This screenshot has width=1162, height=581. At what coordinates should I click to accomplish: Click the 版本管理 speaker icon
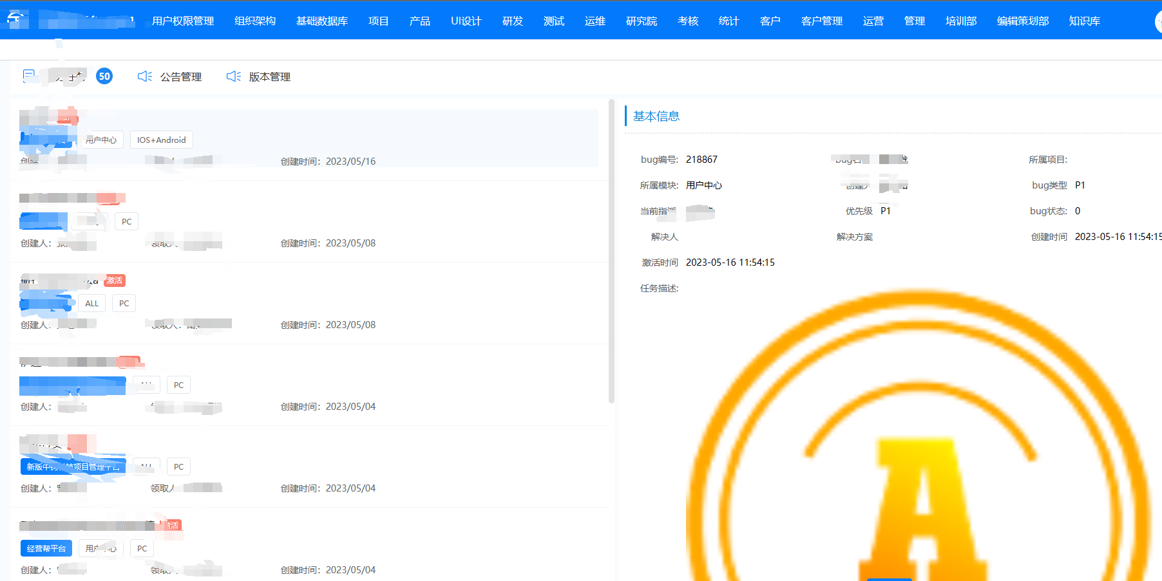click(x=234, y=77)
